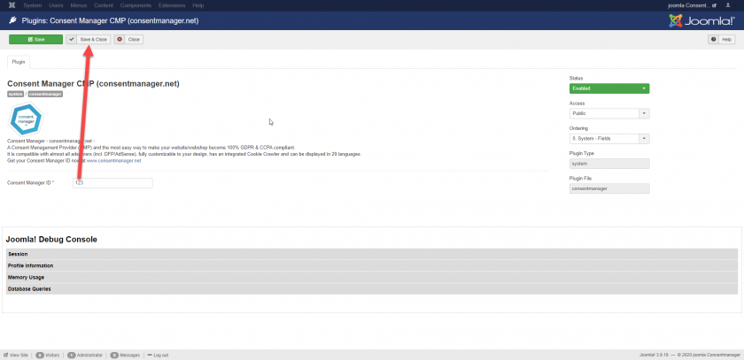Open the joomla Consent site link

tap(692, 5)
